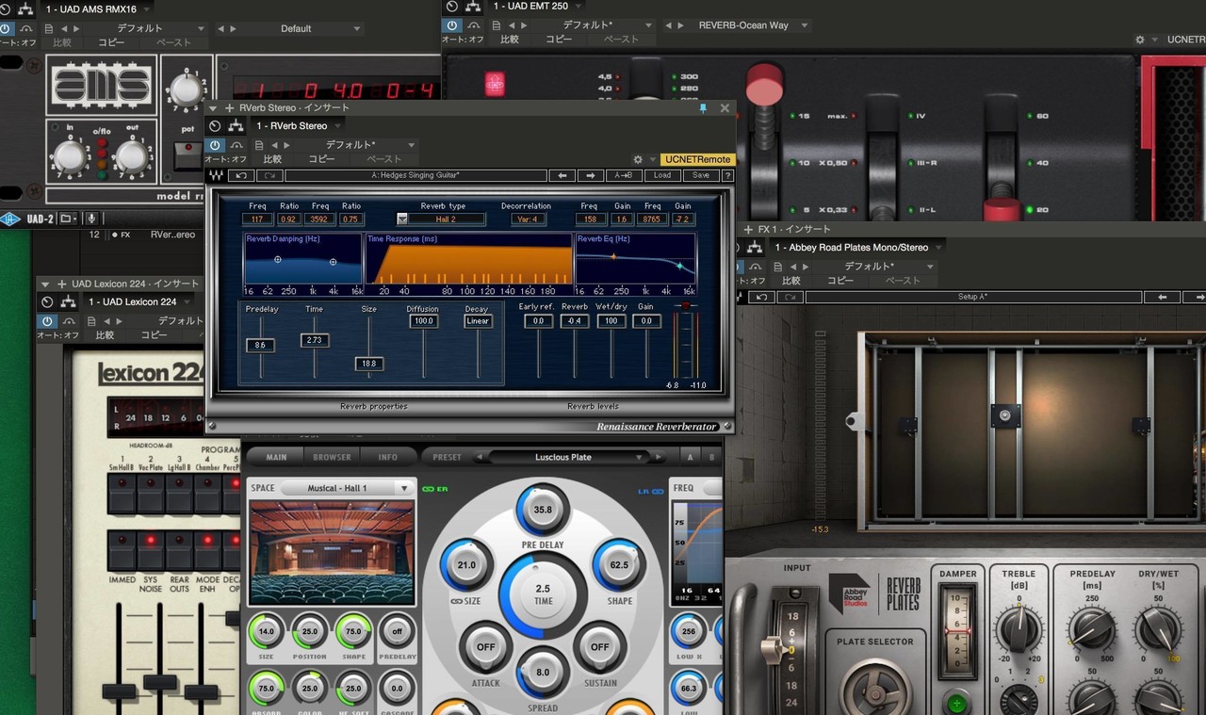Click the RVerb Predelay slider handle 8.6
The height and width of the screenshot is (715, 1206).
[x=259, y=346]
